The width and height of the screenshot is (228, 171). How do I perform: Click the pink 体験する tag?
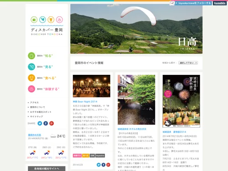[x=77, y=155]
